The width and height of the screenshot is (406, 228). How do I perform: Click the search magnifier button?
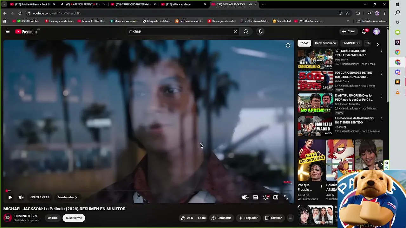click(x=246, y=31)
